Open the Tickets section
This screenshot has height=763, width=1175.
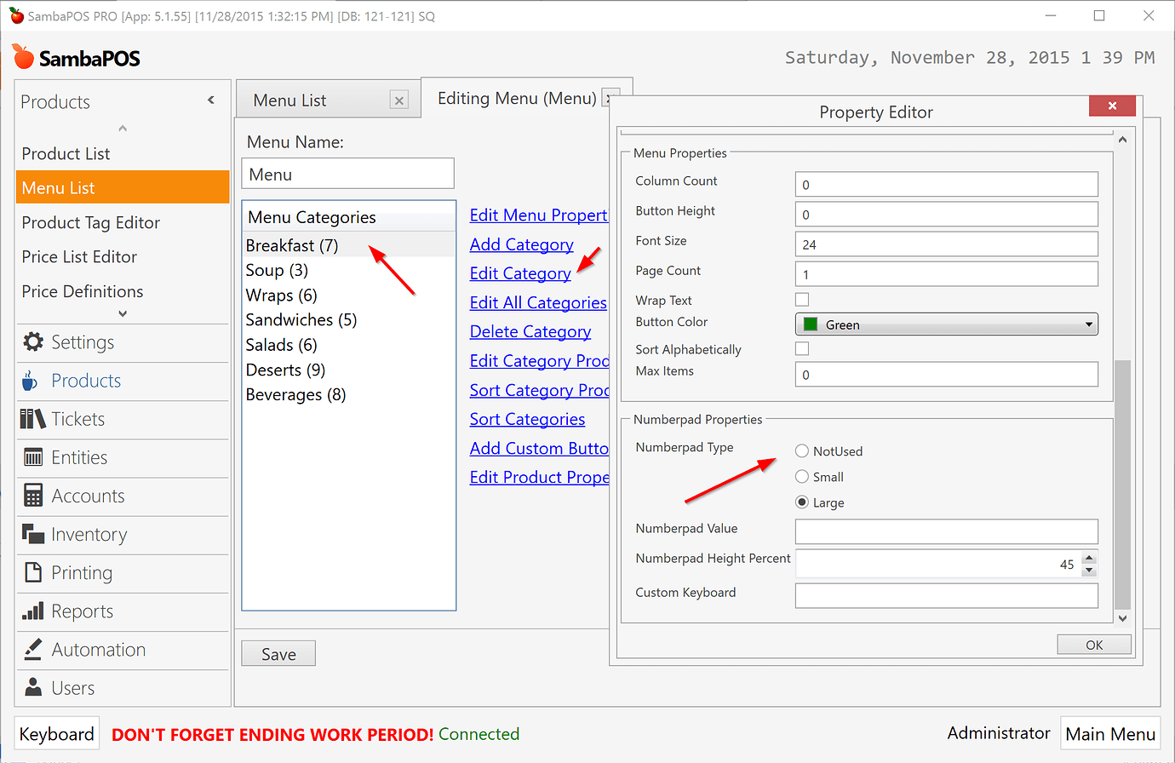click(x=123, y=419)
